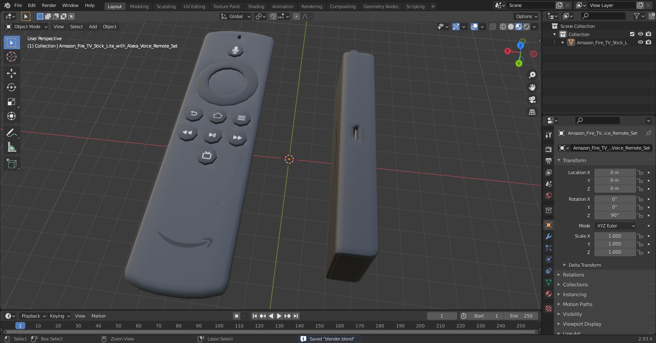The image size is (656, 343).
Task: Disable Collection in renders camera icon
Action: click(x=648, y=34)
